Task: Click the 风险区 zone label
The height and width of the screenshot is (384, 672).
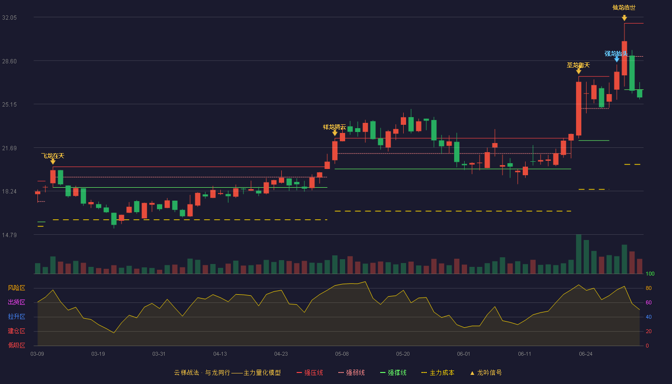Action: coord(16,288)
